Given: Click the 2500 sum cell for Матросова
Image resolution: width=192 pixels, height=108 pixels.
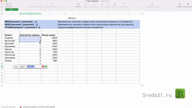Looking at the screenshot, I should pos(49,55).
